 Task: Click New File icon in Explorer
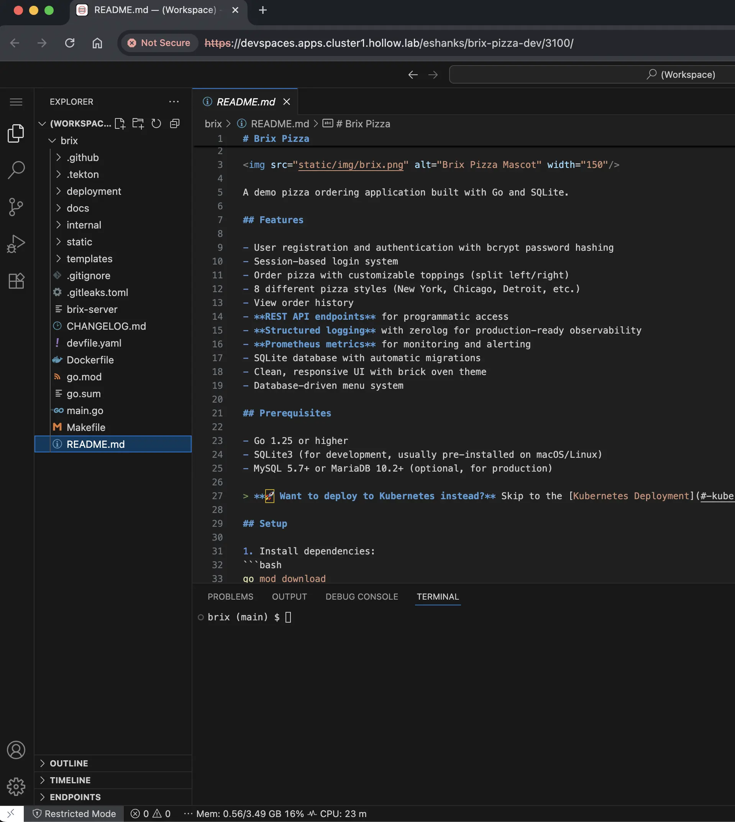[120, 123]
